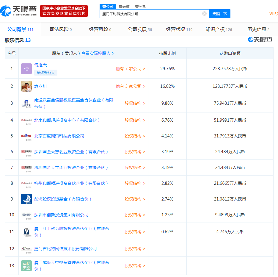Select the 查老板 search tab
The width and height of the screenshot is (278, 277).
(x=124, y=7)
